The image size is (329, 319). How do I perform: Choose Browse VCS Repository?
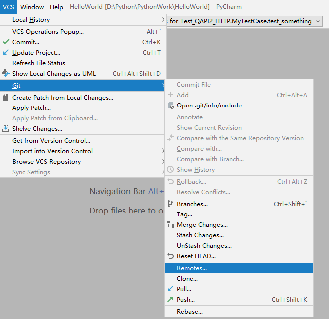point(83,161)
